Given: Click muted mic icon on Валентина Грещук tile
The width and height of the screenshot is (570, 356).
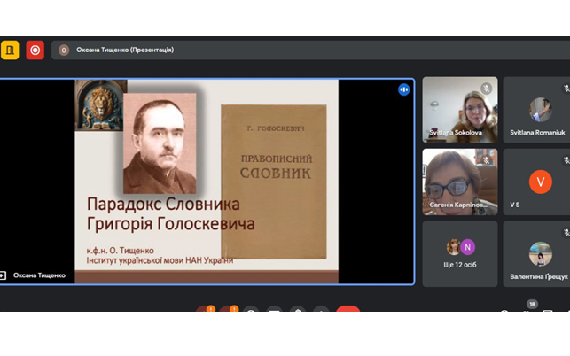Looking at the screenshot, I should tap(566, 233).
